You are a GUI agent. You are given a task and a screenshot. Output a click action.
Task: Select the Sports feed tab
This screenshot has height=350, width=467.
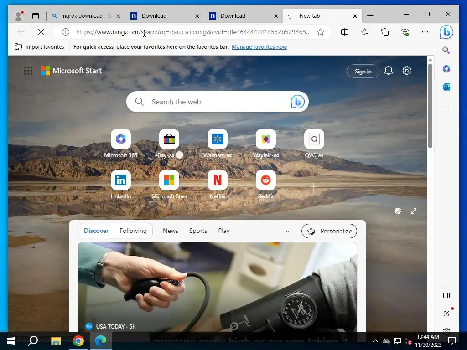pos(198,231)
